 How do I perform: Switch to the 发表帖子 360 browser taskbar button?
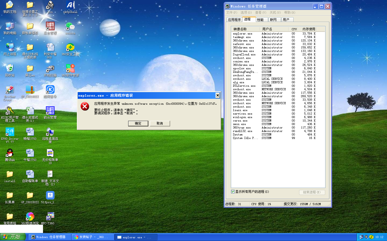pyautogui.click(x=93, y=237)
